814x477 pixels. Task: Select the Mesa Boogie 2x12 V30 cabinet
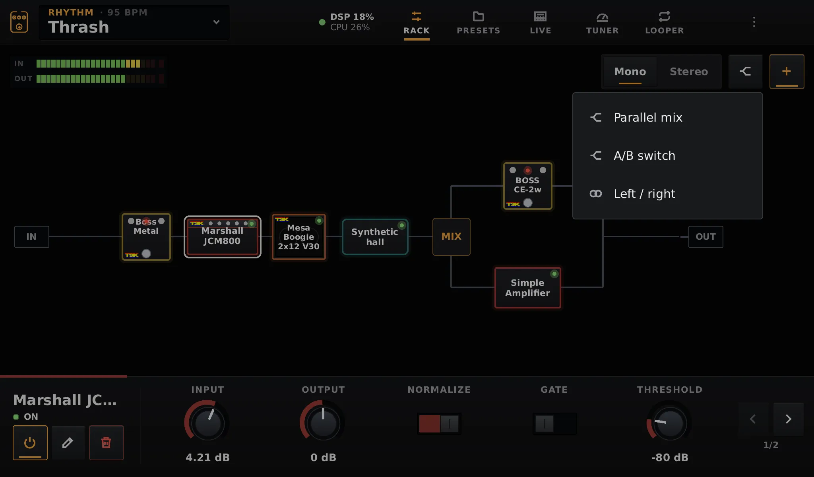(298, 237)
